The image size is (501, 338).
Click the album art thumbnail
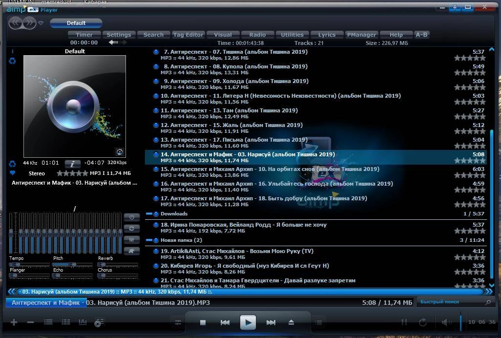[75, 106]
